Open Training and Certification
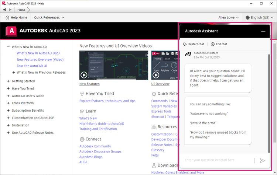Viewport: 277px width, 175px height. click(98, 129)
